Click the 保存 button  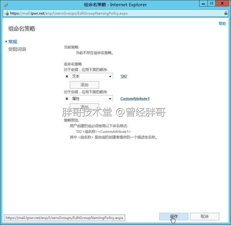pyautogui.click(x=174, y=217)
